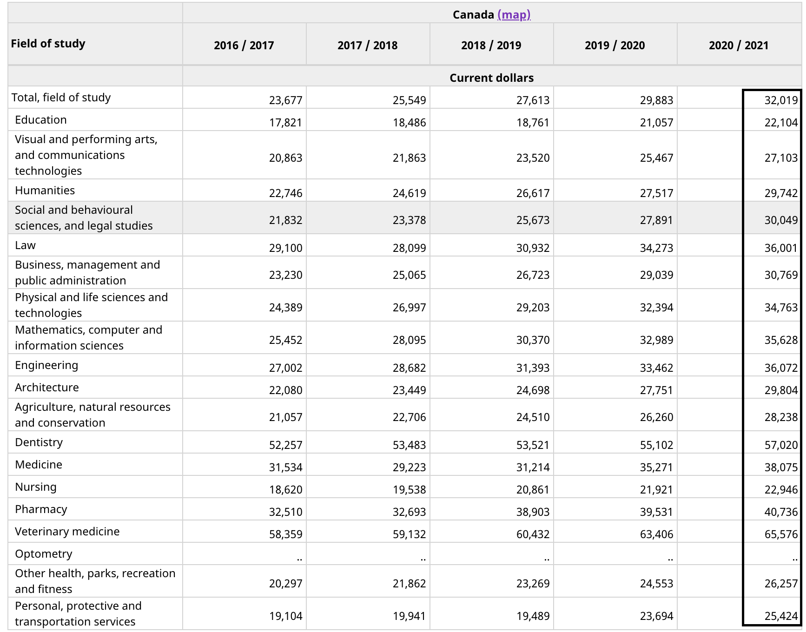Click the Field of study header
Viewport: 806px width, 632px height.
click(x=48, y=43)
